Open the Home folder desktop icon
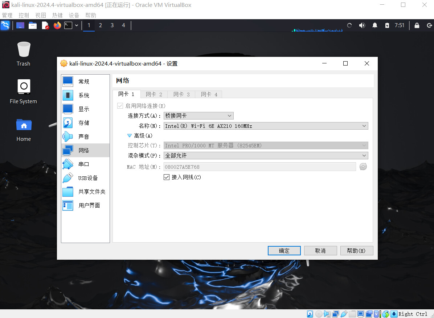The width and height of the screenshot is (434, 318). [24, 130]
